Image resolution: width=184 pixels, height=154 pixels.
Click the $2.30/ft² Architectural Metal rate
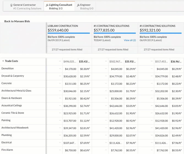pyautogui.click(x=177, y=91)
